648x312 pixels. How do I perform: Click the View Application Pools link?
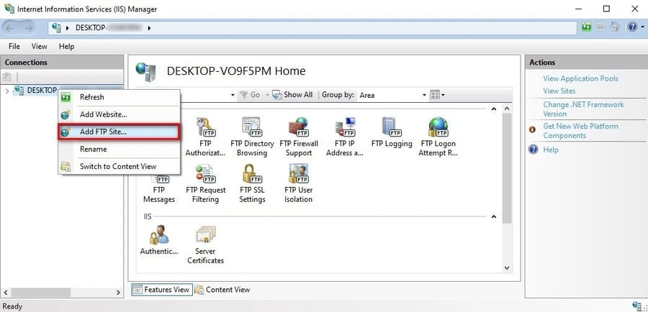click(580, 78)
